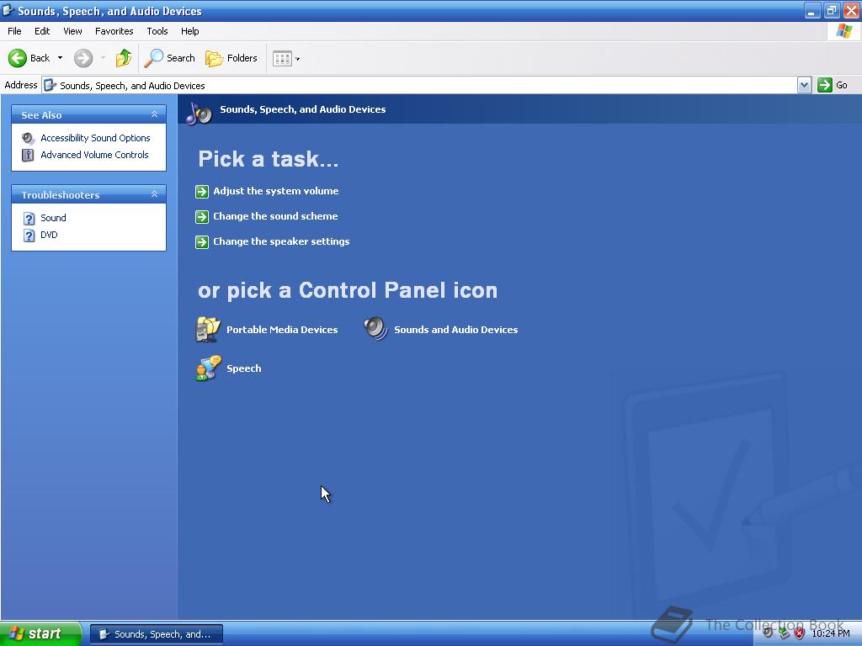Click arrow icon beside Change the speaker settings
The height and width of the screenshot is (646, 862).
click(x=202, y=241)
